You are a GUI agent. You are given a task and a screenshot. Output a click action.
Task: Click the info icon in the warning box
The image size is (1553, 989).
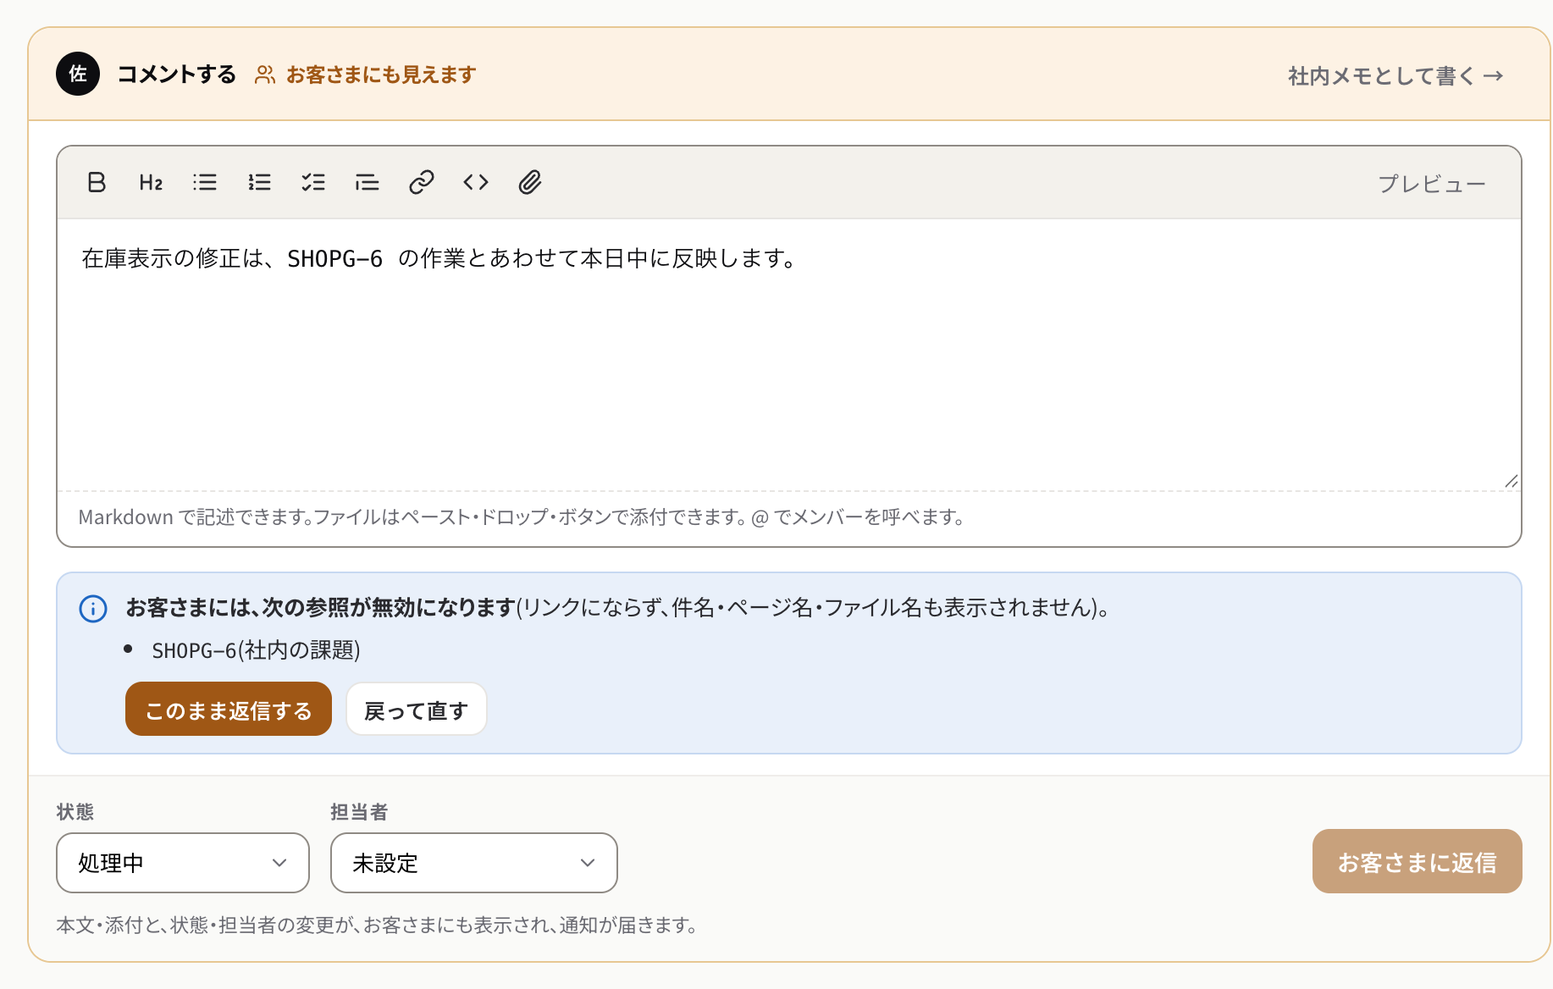pyautogui.click(x=93, y=609)
